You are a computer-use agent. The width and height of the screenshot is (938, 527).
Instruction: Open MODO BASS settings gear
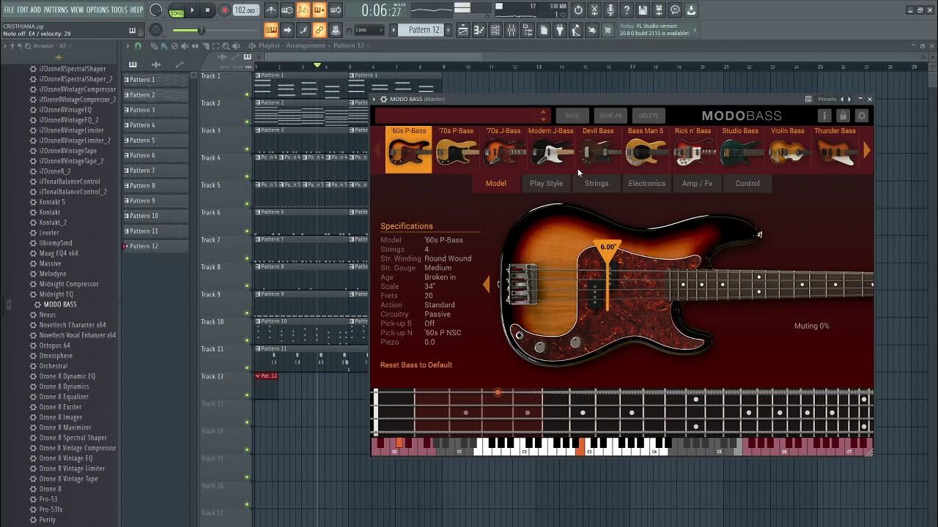point(862,116)
